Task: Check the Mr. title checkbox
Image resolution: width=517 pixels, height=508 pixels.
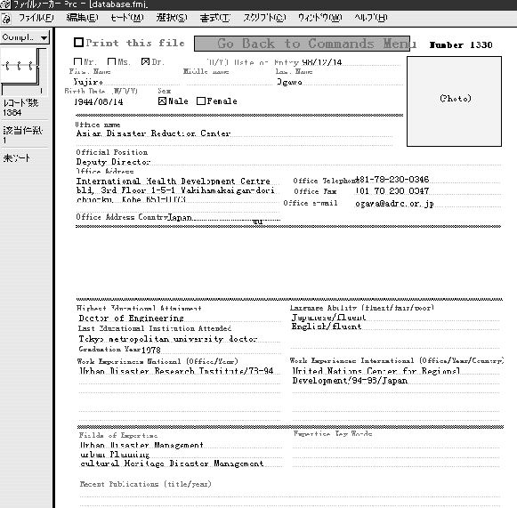Action: coord(77,61)
